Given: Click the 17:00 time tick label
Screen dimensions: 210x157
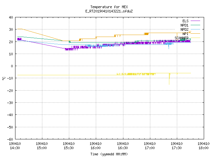Looking at the screenshot, I should pyautogui.click(x=150, y=148).
